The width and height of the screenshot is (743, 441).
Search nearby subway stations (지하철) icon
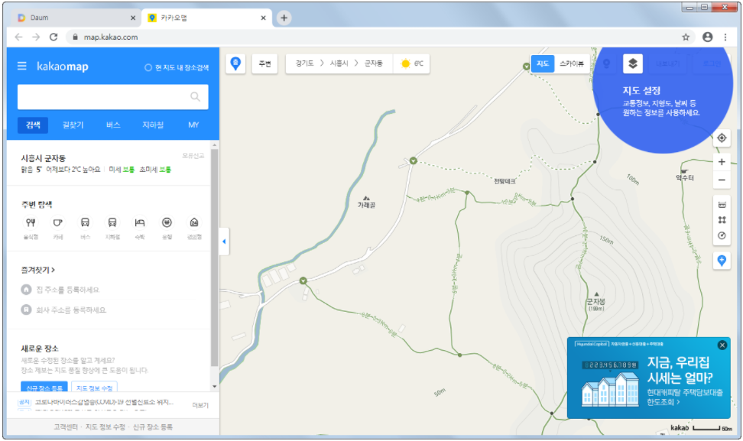[112, 222]
